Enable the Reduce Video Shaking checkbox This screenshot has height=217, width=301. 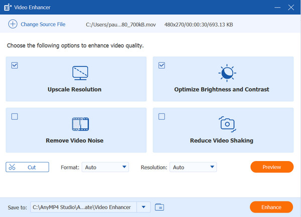click(x=162, y=116)
